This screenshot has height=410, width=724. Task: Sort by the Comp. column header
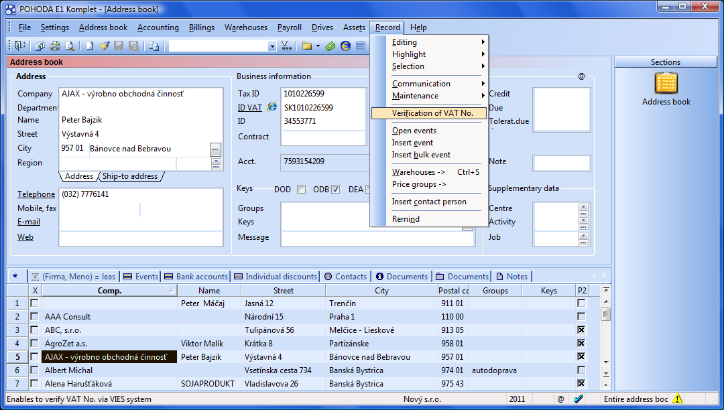[x=109, y=291]
